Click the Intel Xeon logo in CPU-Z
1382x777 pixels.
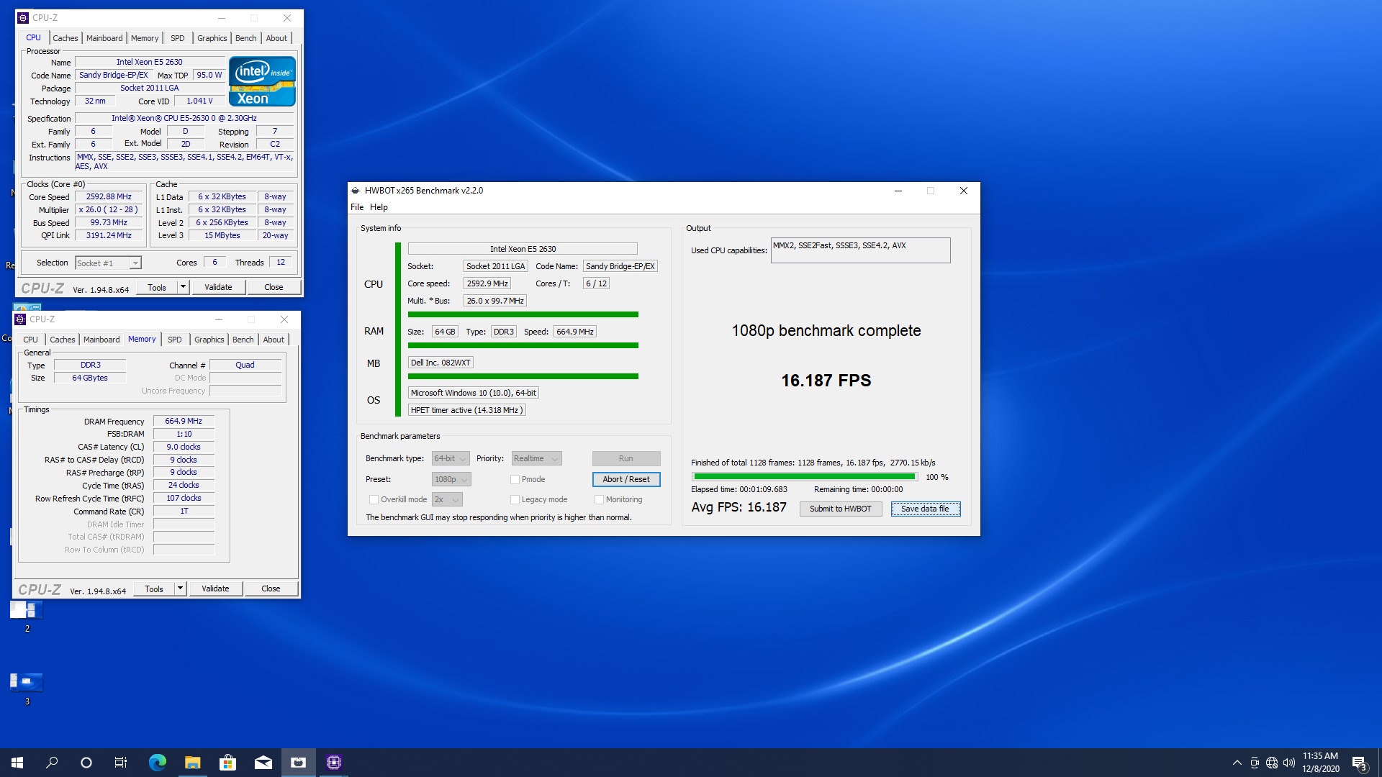(262, 81)
